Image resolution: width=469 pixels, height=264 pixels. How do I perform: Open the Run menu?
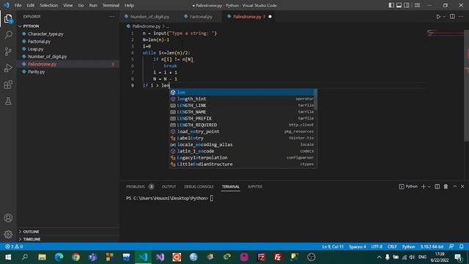click(x=93, y=5)
